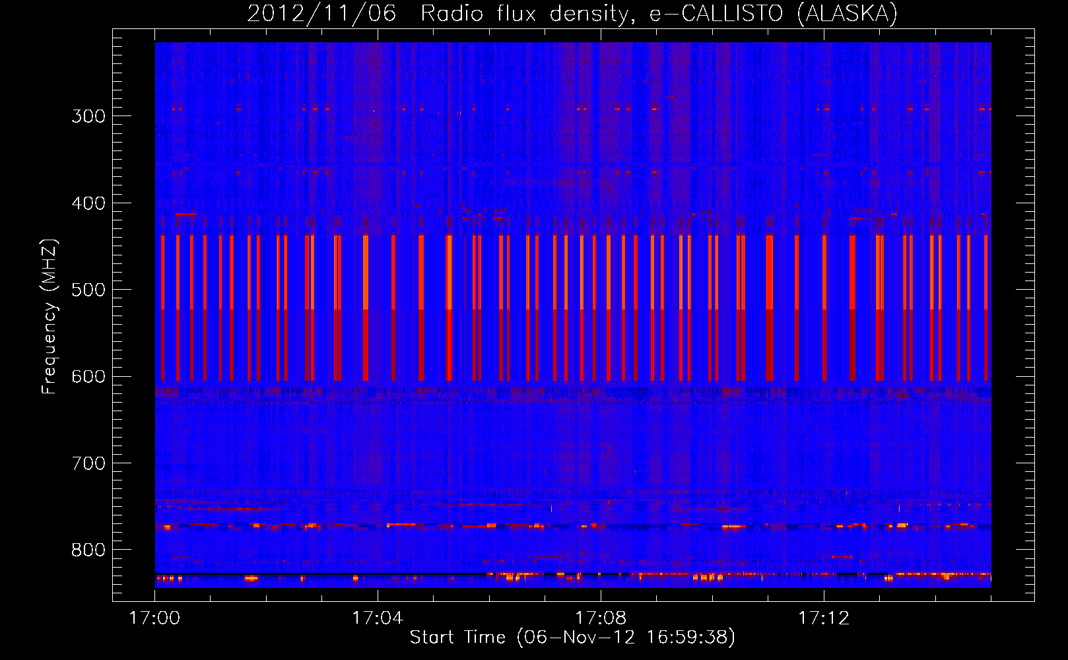The width and height of the screenshot is (1068, 660).
Task: Click the 500 frequency tick label
Action: pos(88,290)
